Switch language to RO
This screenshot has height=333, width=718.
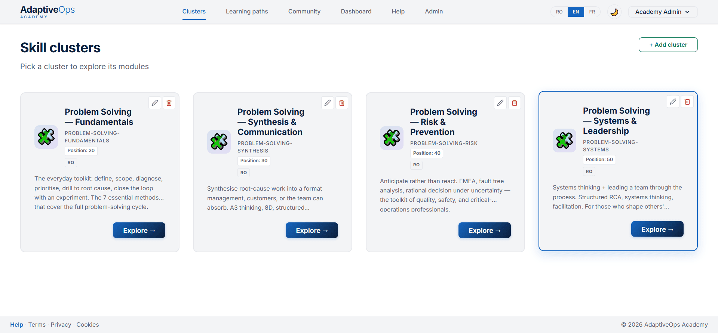(x=559, y=12)
